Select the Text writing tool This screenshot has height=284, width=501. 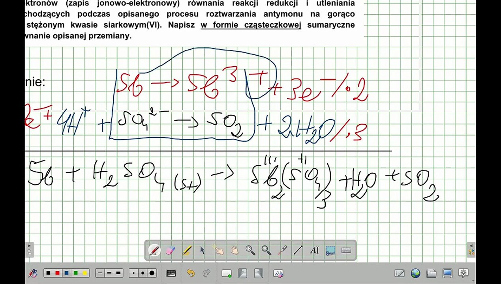pos(314,250)
